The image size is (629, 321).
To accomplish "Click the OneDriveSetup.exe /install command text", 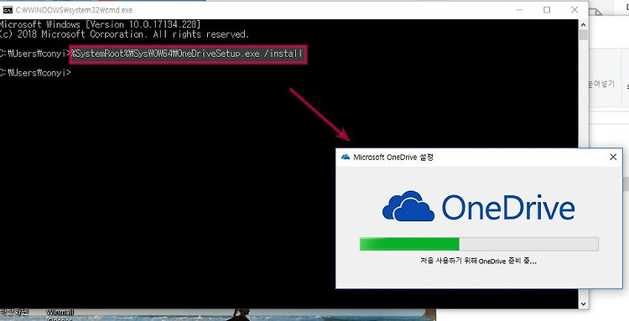I will tap(187, 54).
